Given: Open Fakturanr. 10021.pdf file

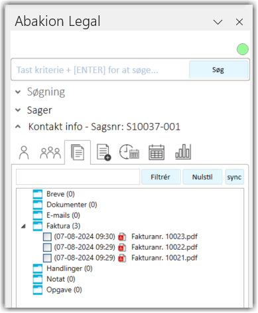Looking at the screenshot, I should coord(164,258).
